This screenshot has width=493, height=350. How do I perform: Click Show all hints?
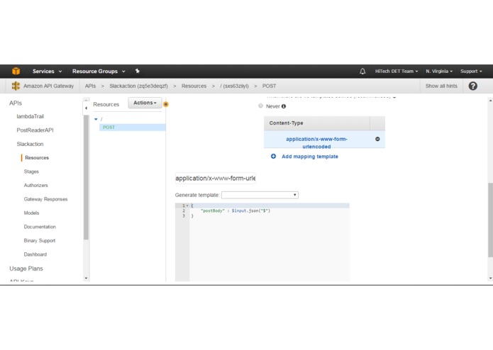(441, 86)
